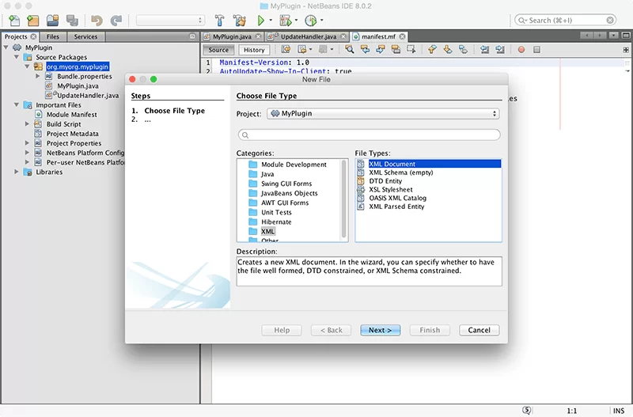Click the editor Previous Bookmark icon
The height and width of the screenshot is (417, 633).
432,50
